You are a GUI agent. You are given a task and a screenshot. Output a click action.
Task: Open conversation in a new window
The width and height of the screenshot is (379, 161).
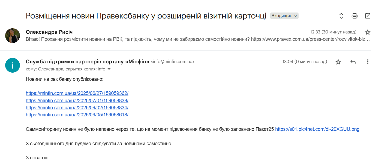coord(368,16)
